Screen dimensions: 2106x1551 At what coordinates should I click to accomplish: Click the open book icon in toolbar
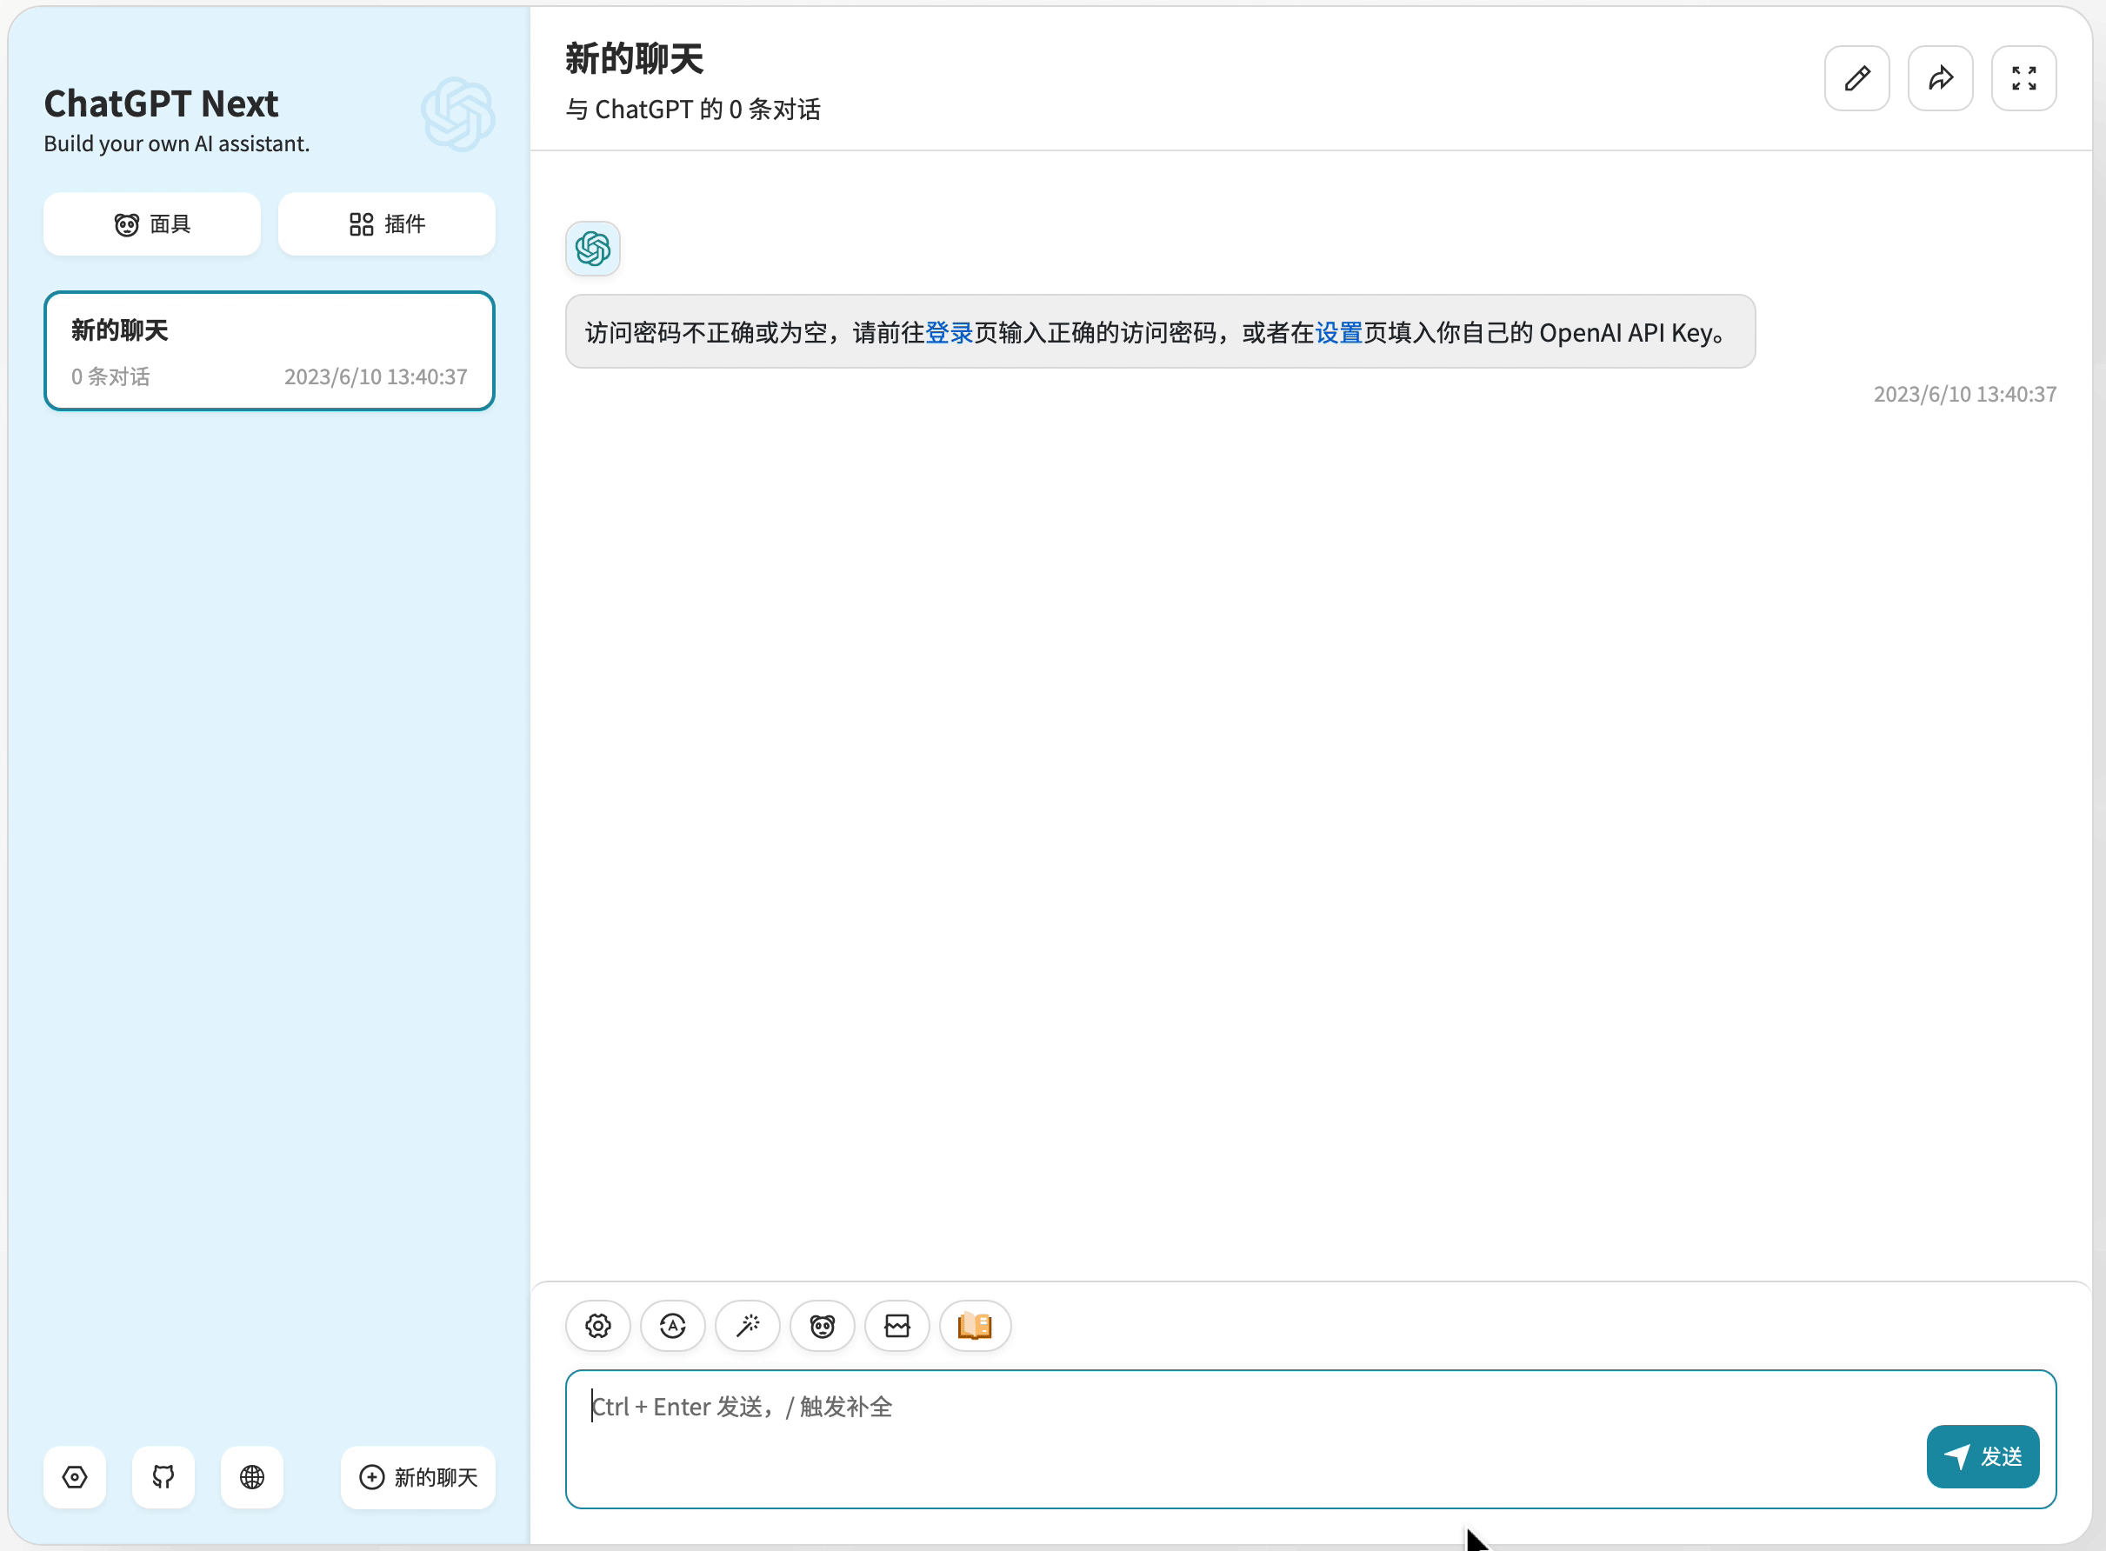(975, 1326)
